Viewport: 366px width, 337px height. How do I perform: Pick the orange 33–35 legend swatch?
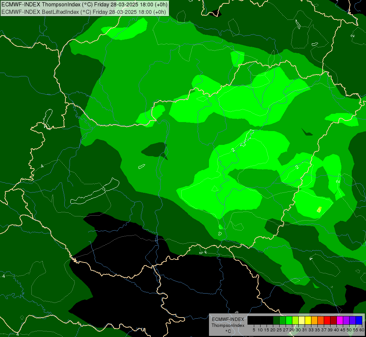314,320
